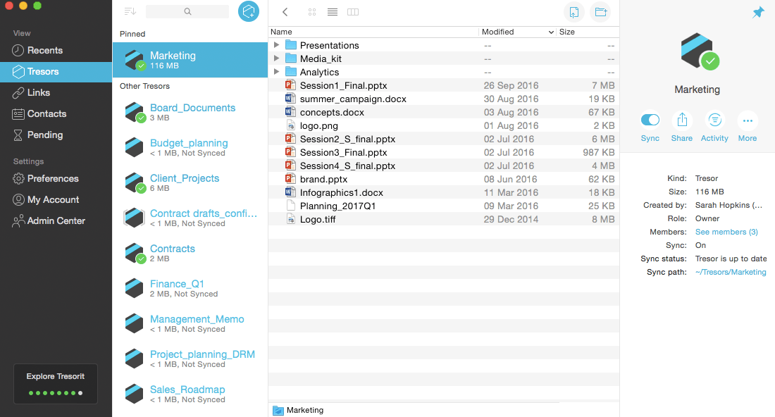This screenshot has height=417, width=775.
Task: Select the Finance_Q1 tresor
Action: [x=190, y=288]
